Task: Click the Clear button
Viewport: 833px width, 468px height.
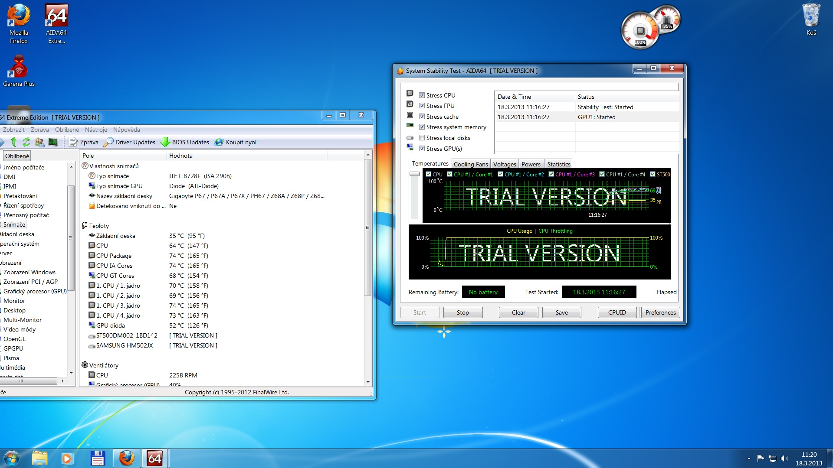Action: tap(518, 312)
